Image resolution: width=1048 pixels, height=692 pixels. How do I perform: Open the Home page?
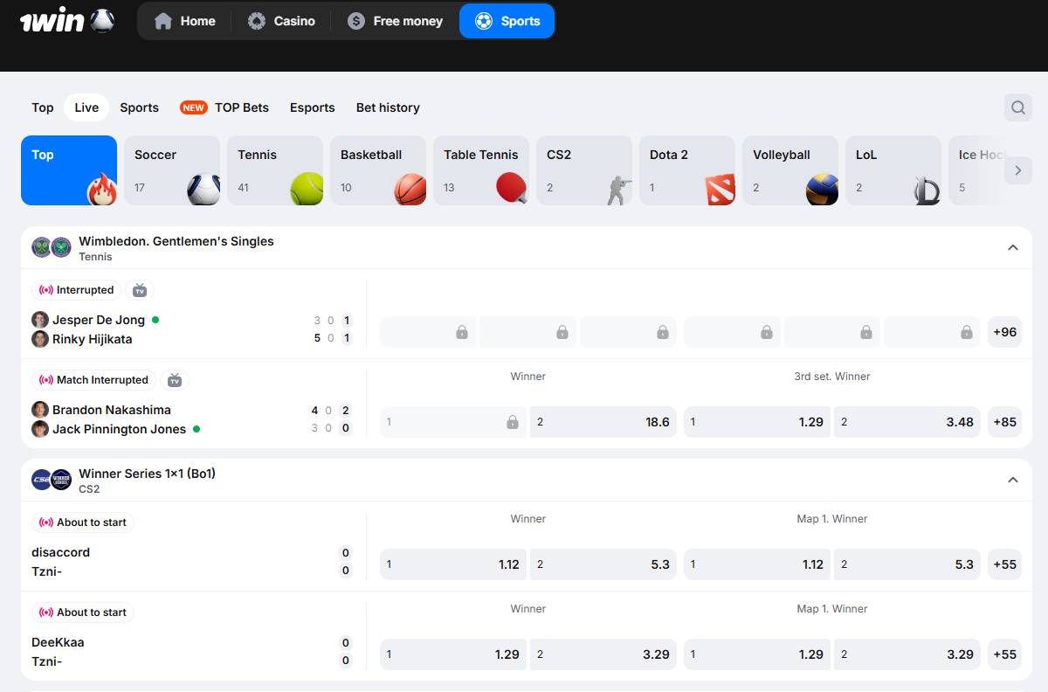[184, 21]
